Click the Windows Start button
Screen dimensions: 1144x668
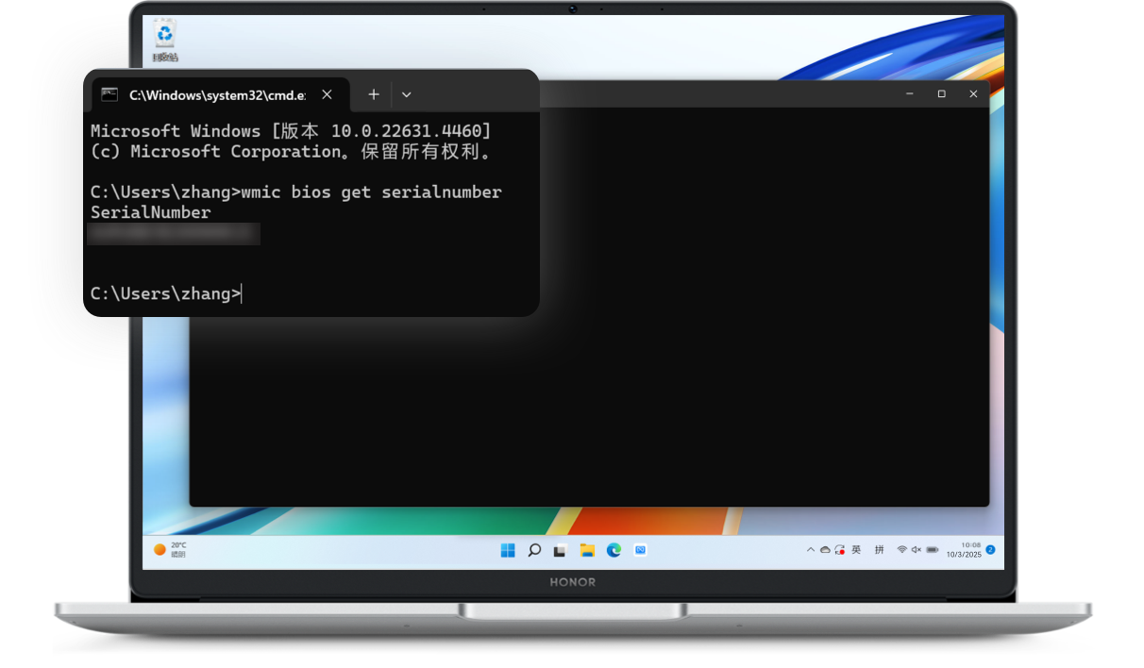point(508,550)
